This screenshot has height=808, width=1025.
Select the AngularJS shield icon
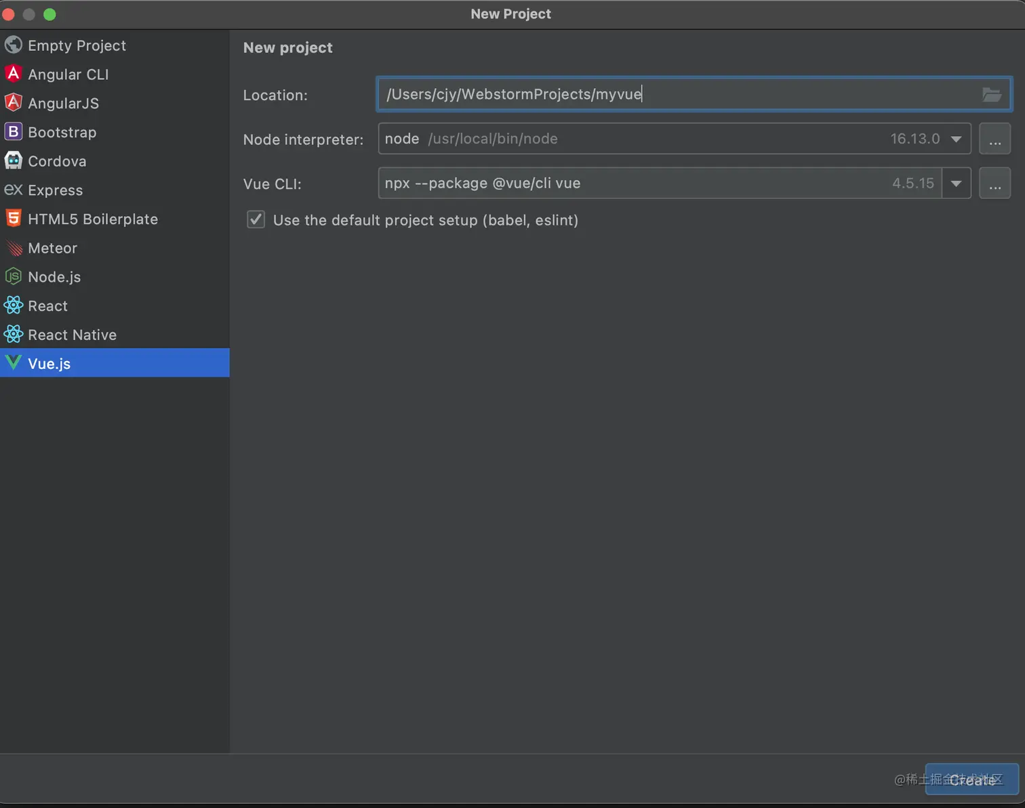point(13,103)
